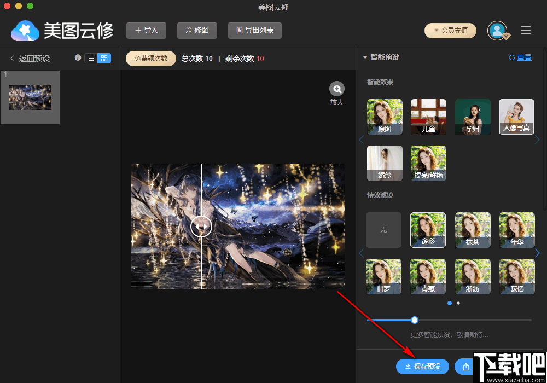Go back via 返回预设

point(30,59)
